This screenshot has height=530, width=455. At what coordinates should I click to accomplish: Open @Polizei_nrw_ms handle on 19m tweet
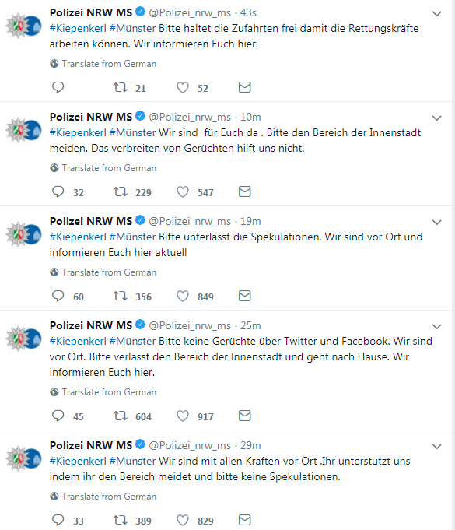pos(190,221)
